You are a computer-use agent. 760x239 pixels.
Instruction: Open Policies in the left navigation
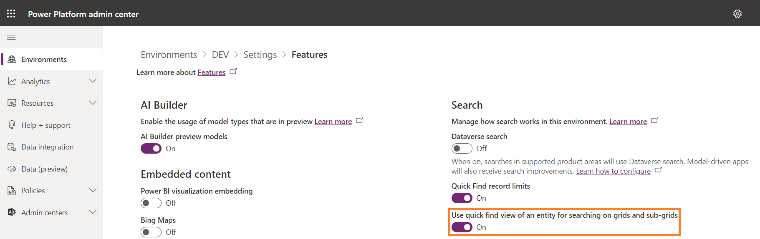pos(33,191)
